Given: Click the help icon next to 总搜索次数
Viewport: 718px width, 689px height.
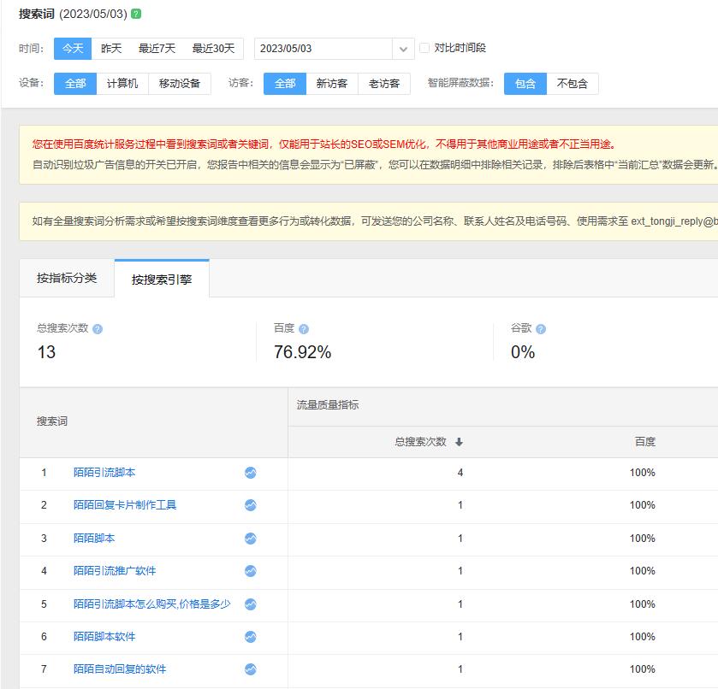Looking at the screenshot, I should [98, 329].
